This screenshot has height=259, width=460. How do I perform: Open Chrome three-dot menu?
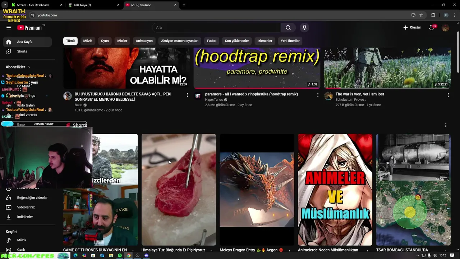[455, 15]
